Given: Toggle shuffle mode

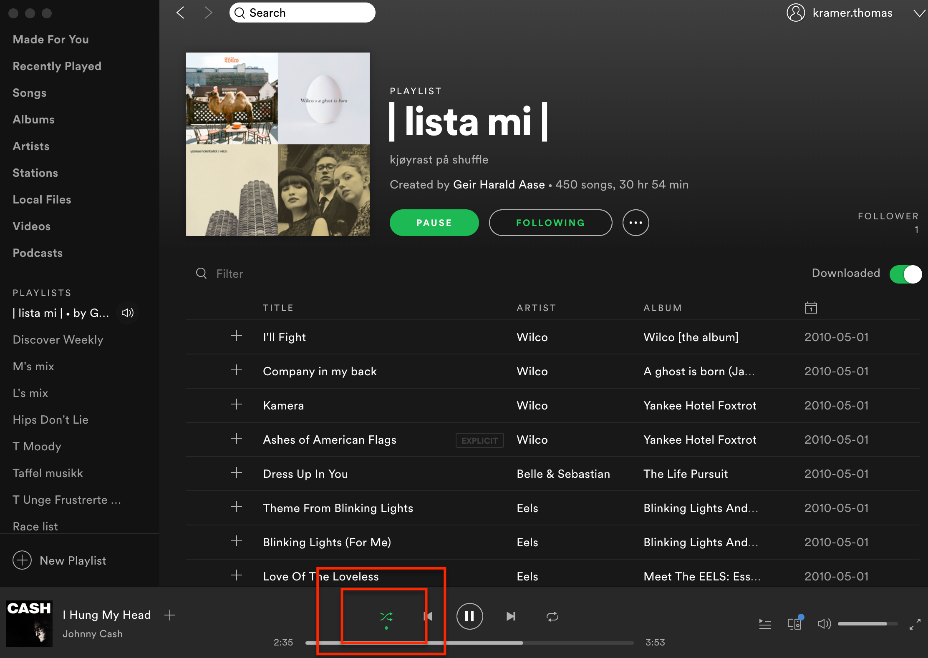Looking at the screenshot, I should (x=386, y=616).
